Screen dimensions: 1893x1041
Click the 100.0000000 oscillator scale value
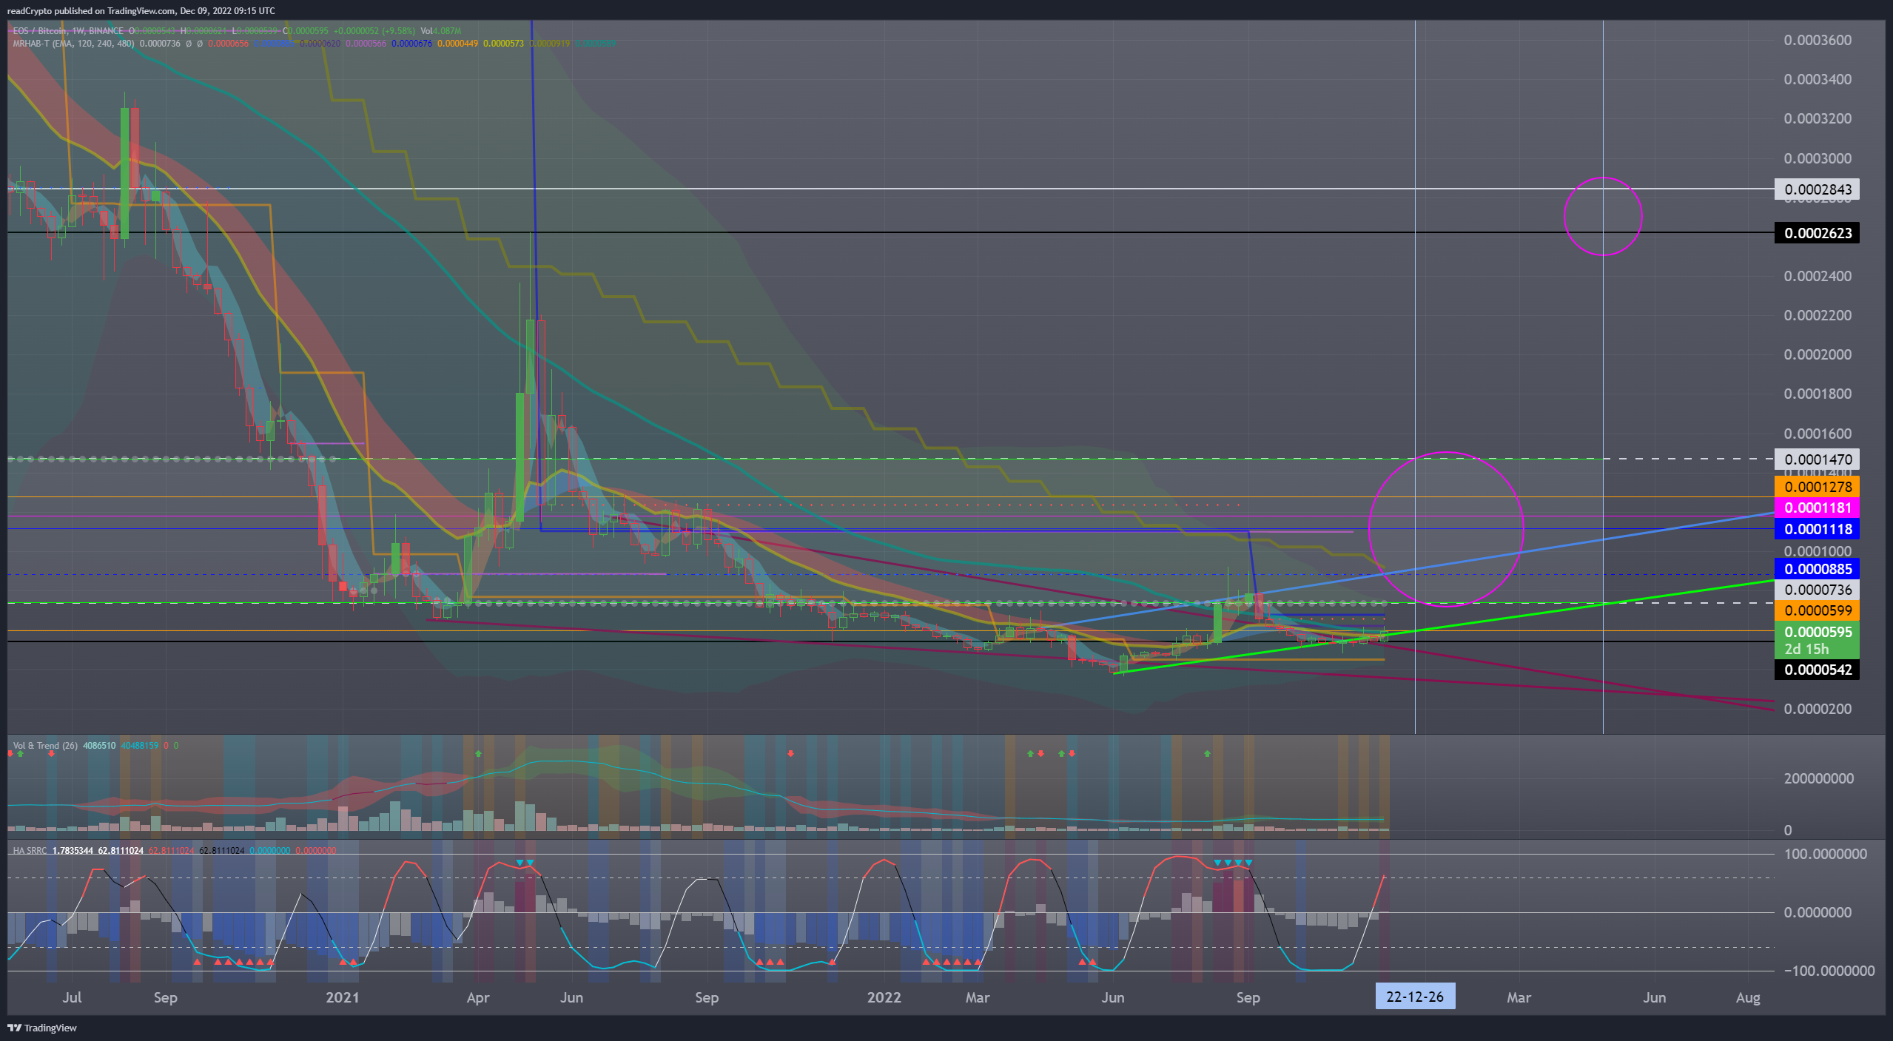(x=1825, y=854)
